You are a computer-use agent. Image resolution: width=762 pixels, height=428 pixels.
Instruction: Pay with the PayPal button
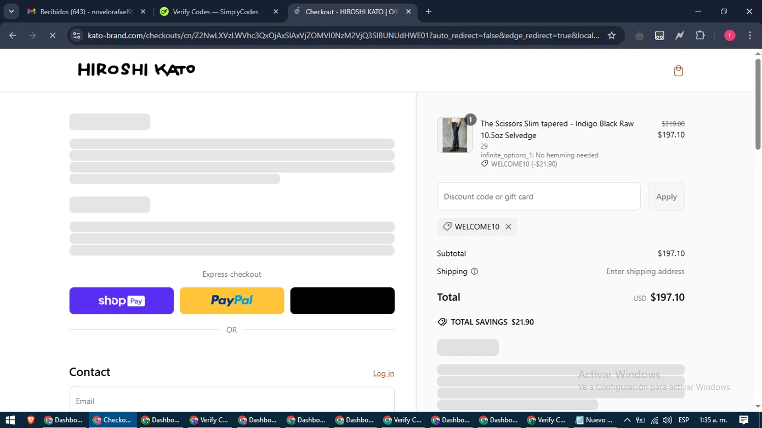pyautogui.click(x=232, y=301)
